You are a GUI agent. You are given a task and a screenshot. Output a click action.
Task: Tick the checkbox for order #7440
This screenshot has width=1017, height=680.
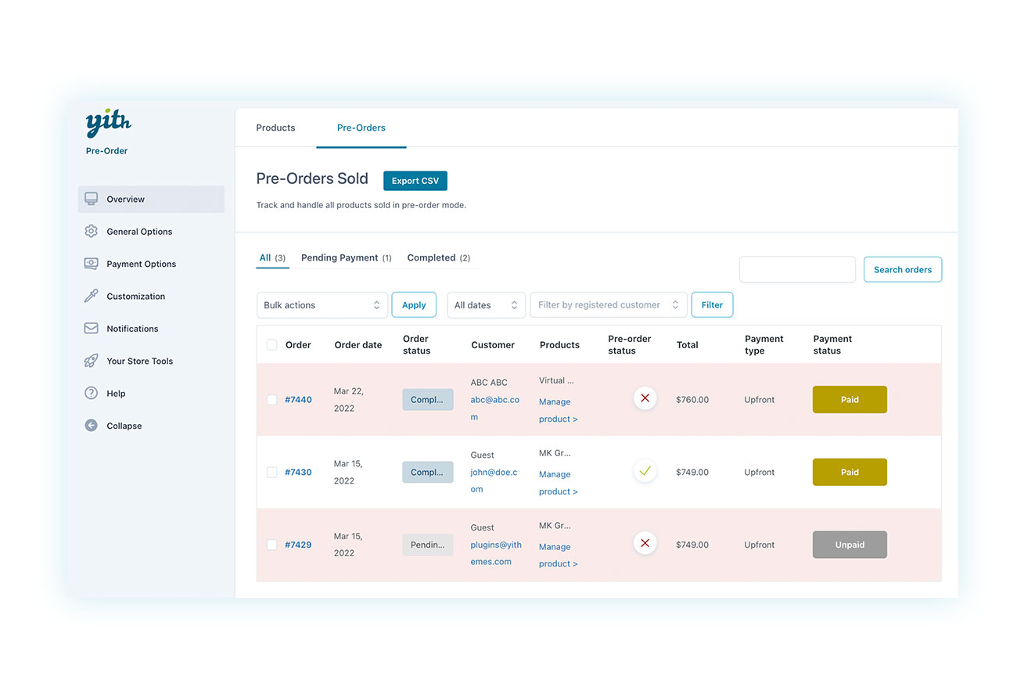[271, 400]
